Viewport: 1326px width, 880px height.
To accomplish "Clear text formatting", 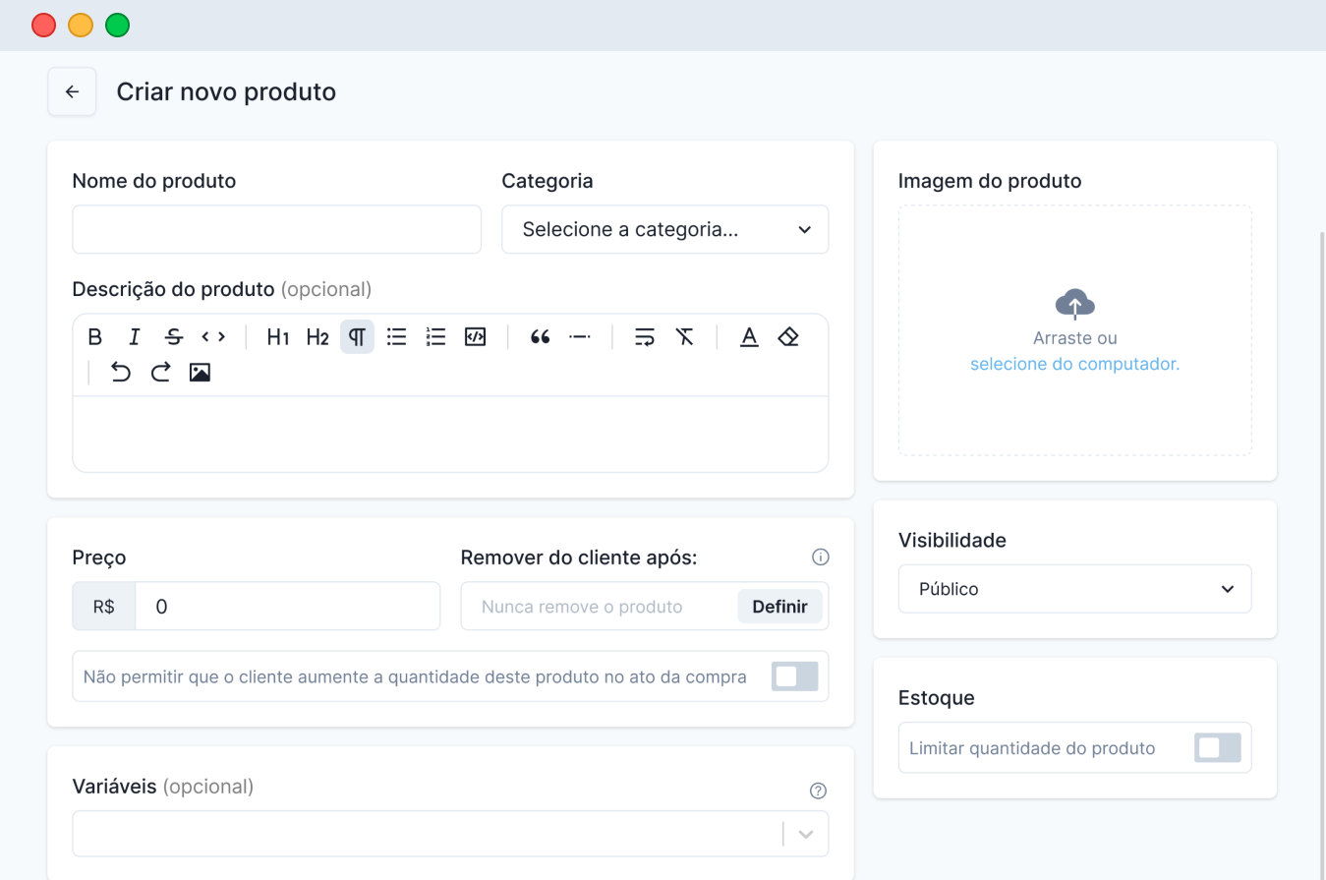I will click(685, 337).
